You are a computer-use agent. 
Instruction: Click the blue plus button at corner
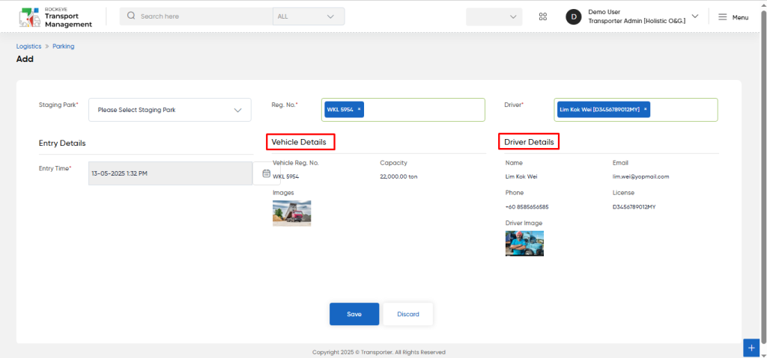click(x=751, y=348)
